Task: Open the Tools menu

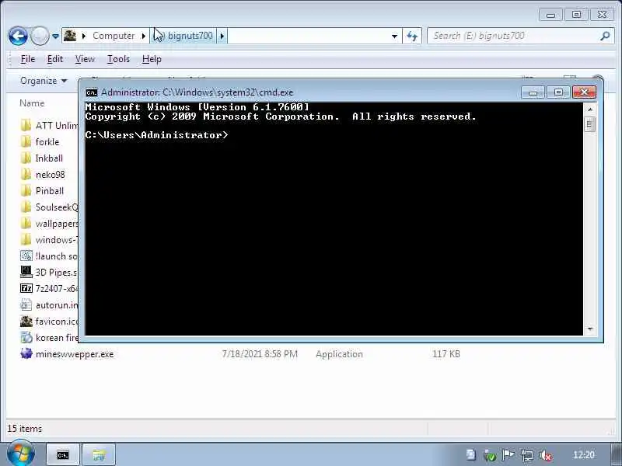Action: click(118, 59)
